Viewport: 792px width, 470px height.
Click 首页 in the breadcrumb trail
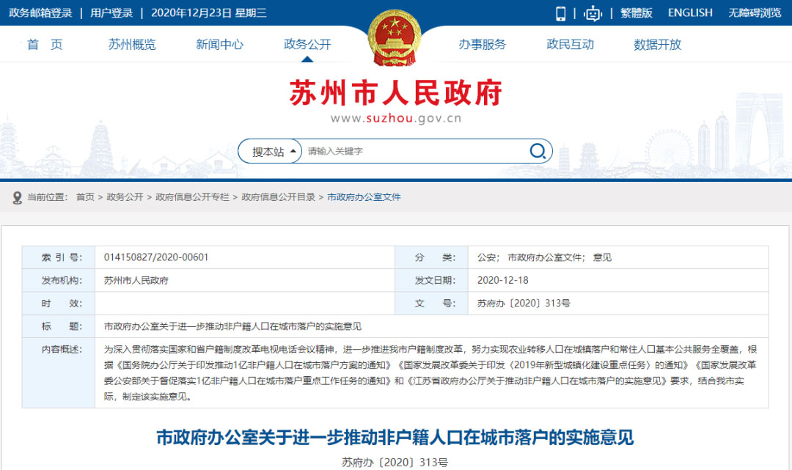pos(85,197)
